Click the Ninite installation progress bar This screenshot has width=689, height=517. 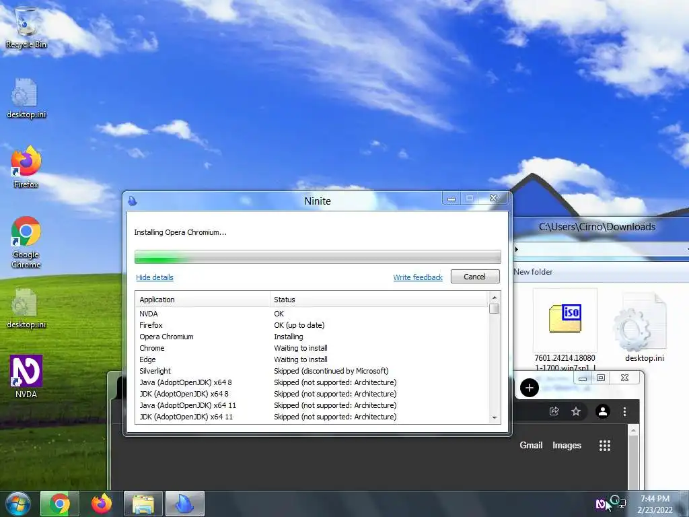(x=318, y=256)
